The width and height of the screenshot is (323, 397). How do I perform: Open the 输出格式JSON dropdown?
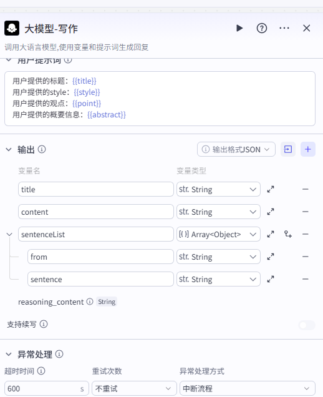pos(236,149)
